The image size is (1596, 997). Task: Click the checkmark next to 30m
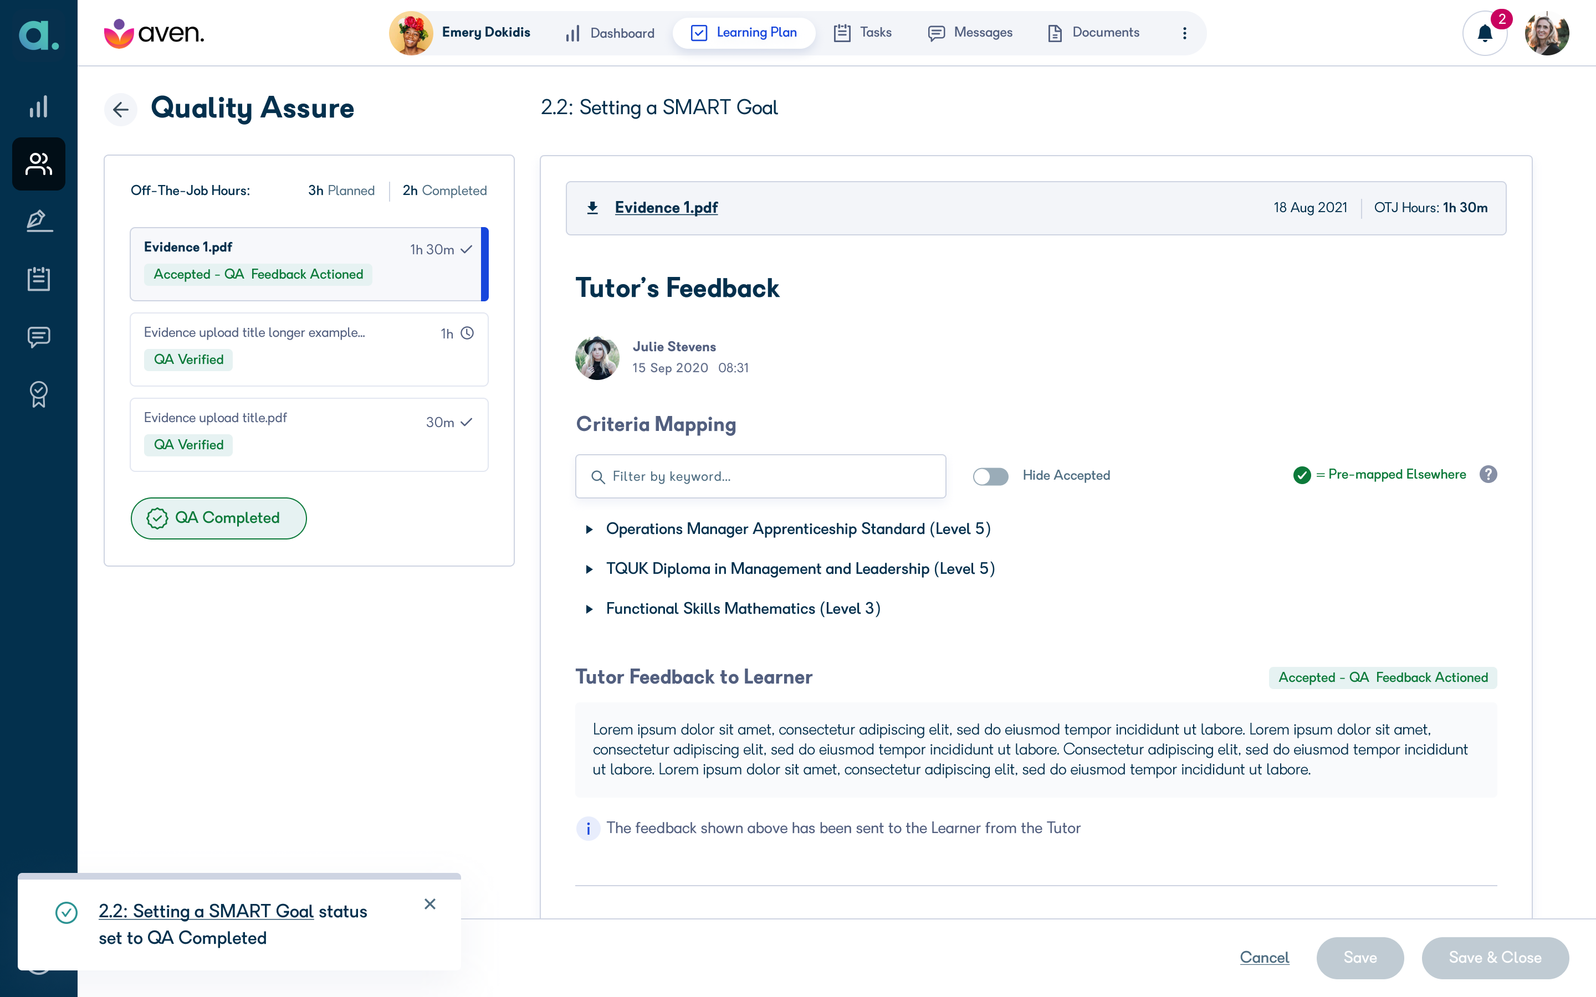click(466, 422)
